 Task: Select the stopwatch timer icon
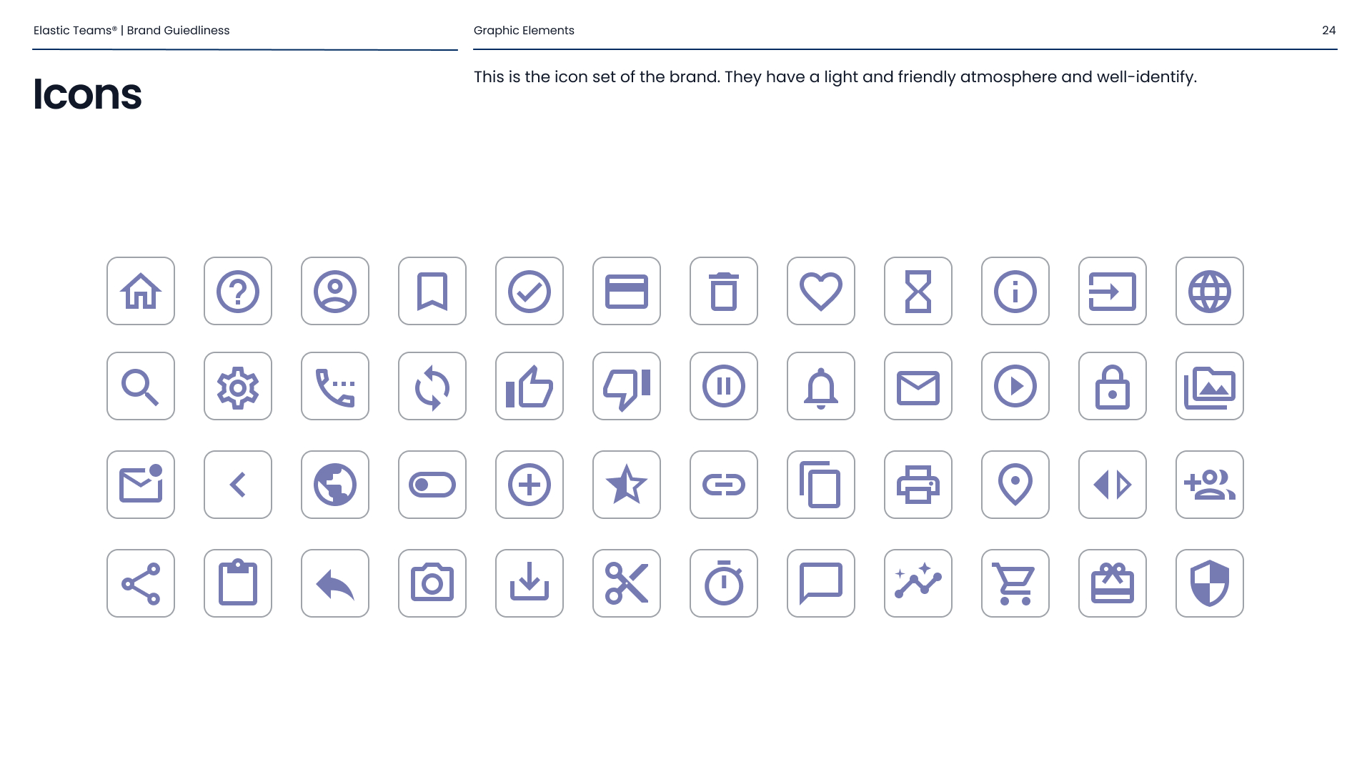pyautogui.click(x=724, y=583)
